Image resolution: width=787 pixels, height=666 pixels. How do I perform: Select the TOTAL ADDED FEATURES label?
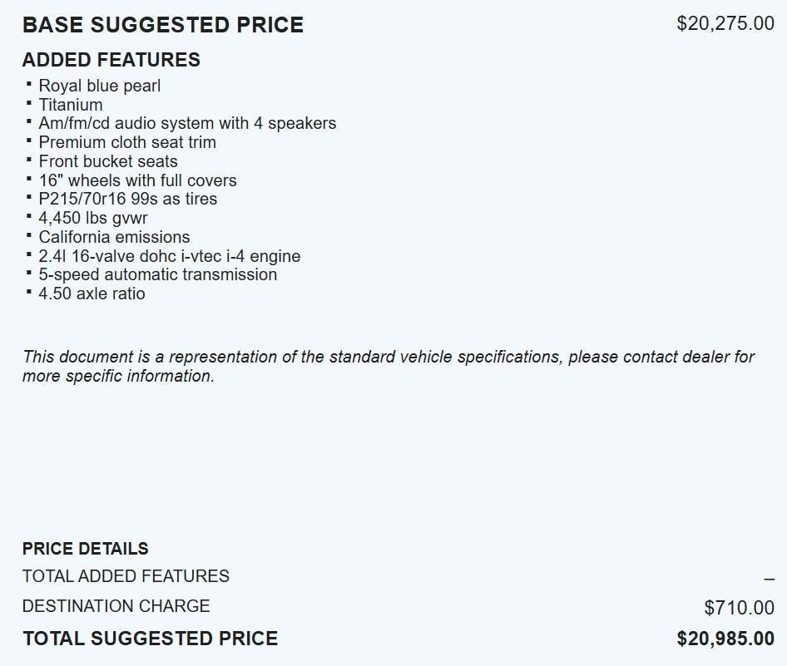coord(126,576)
